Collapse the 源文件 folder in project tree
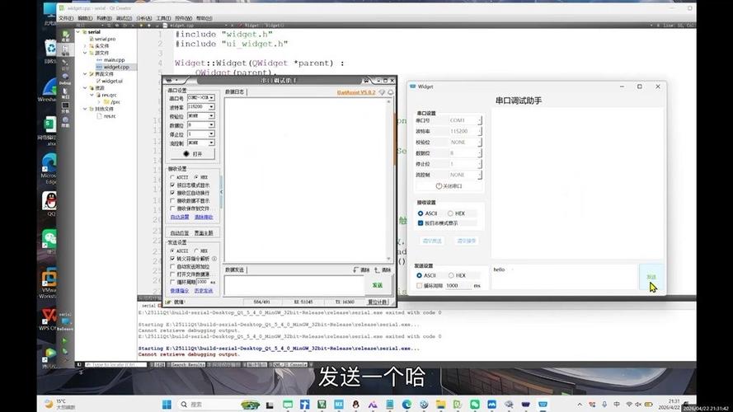This screenshot has width=733, height=412. [x=85, y=53]
